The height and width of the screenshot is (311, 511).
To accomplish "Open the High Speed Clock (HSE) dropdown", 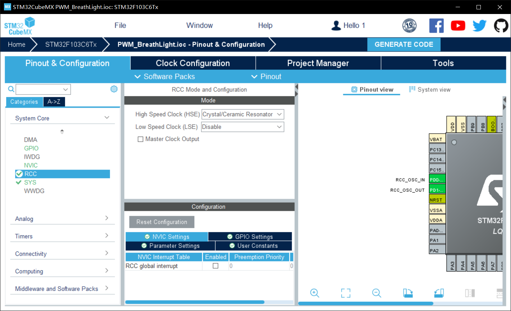I will point(243,114).
